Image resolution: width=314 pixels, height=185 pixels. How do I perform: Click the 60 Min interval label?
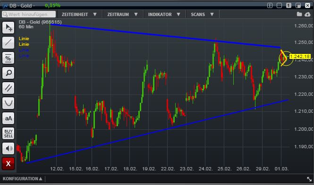point(26,26)
